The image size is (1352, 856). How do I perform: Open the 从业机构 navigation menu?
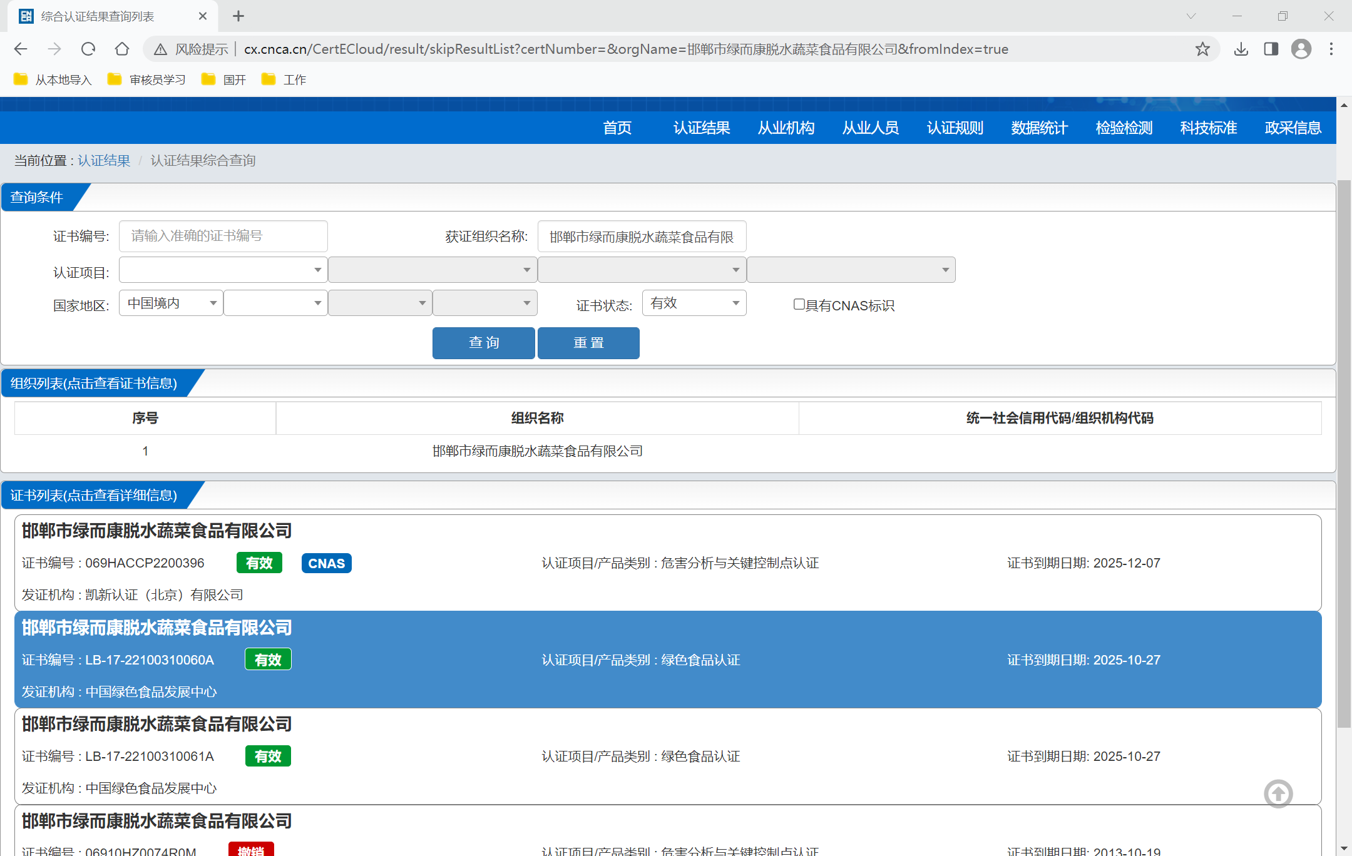[x=786, y=128]
